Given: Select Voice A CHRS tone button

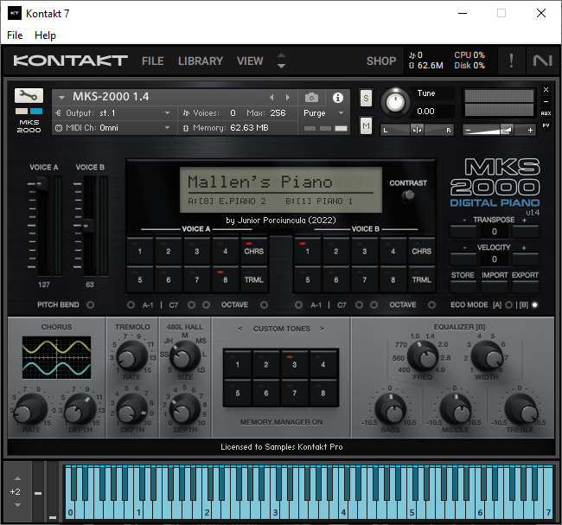Looking at the screenshot, I should click(x=253, y=251).
